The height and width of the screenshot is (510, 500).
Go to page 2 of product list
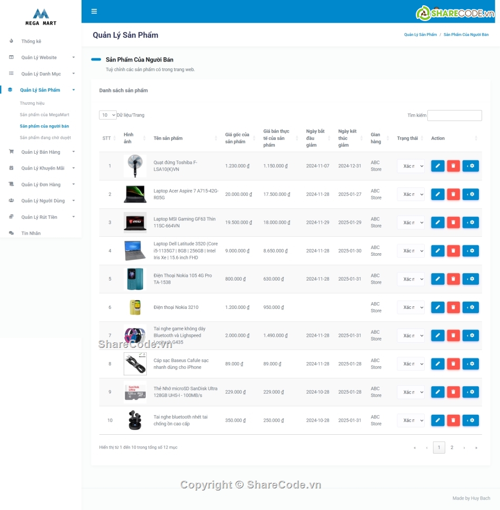point(452,447)
